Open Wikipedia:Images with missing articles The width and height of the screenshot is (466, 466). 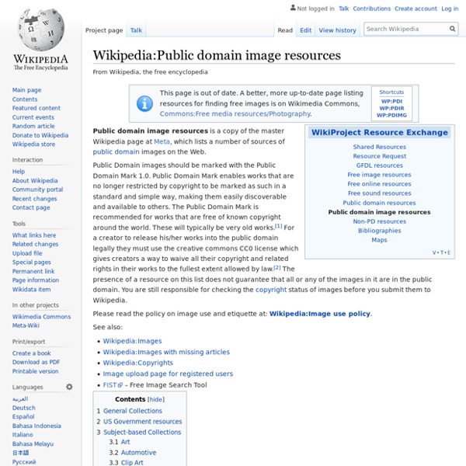tap(166, 352)
